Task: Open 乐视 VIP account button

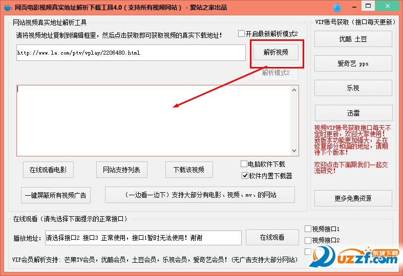Action: click(353, 88)
